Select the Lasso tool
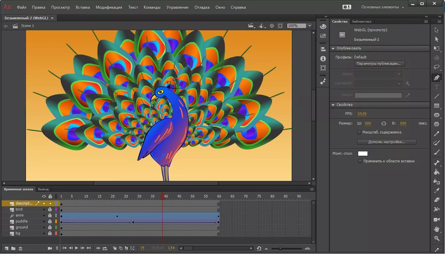 pyautogui.click(x=437, y=67)
